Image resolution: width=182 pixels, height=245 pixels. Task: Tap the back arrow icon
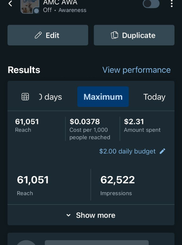tap(10, 3)
